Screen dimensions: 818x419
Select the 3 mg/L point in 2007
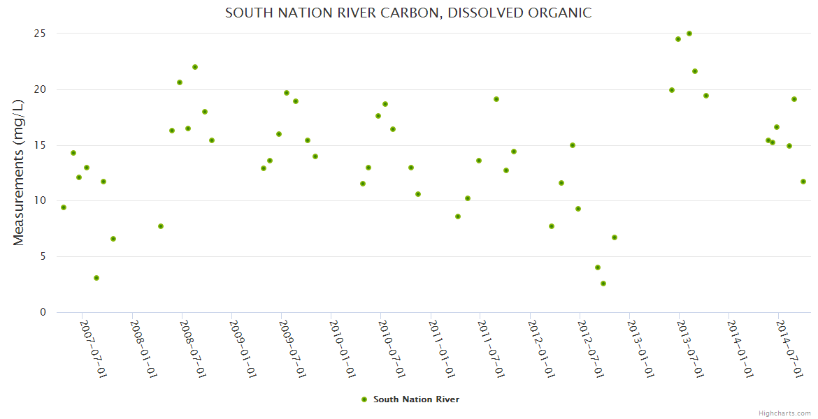96,278
